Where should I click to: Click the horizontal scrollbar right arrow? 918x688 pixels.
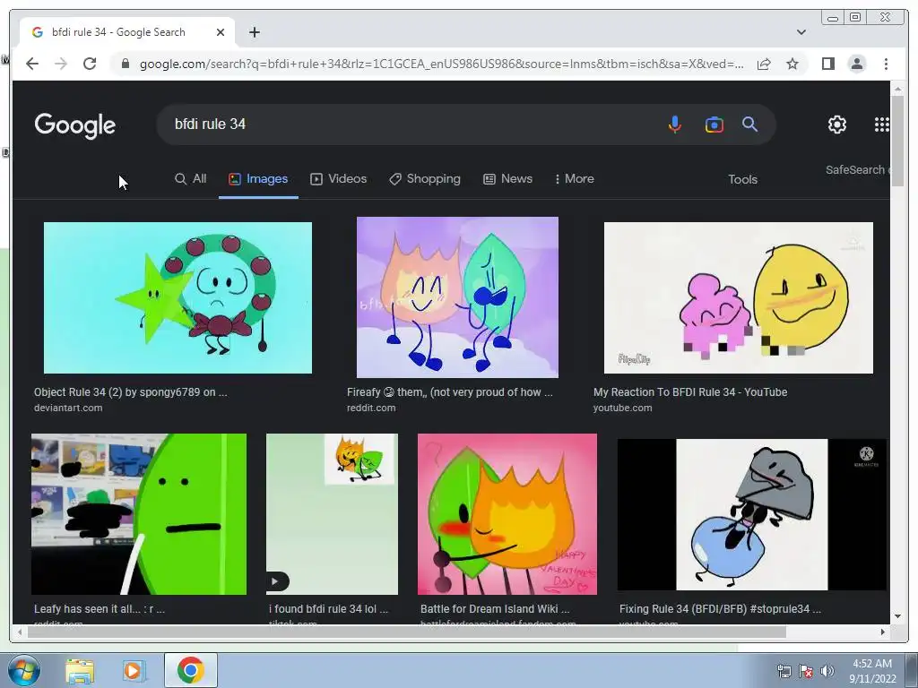pyautogui.click(x=883, y=632)
